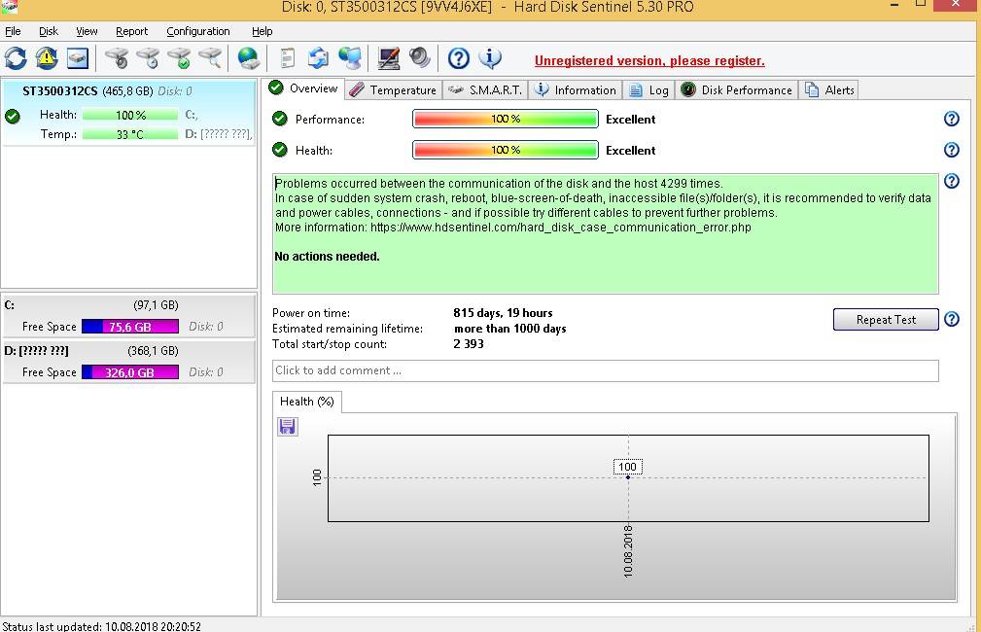Click the 100 data point on health graph
Image resolution: width=981 pixels, height=632 pixels.
pos(627,477)
